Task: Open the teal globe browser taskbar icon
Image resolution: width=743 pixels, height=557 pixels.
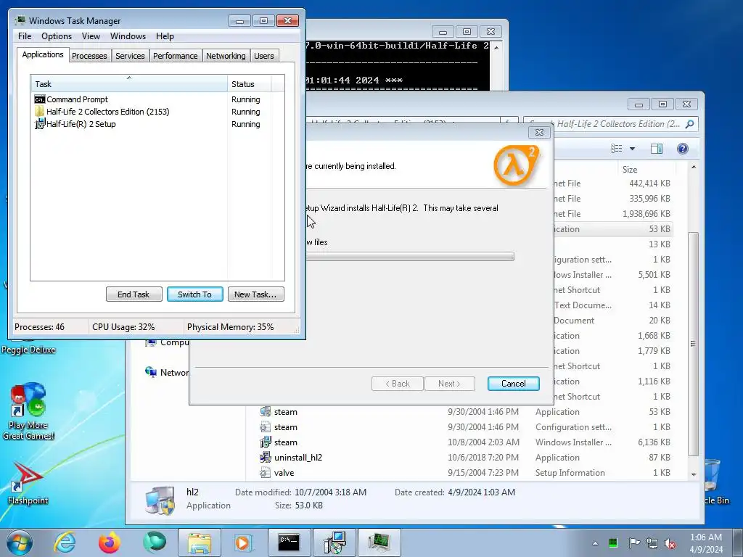Action: coord(155,542)
